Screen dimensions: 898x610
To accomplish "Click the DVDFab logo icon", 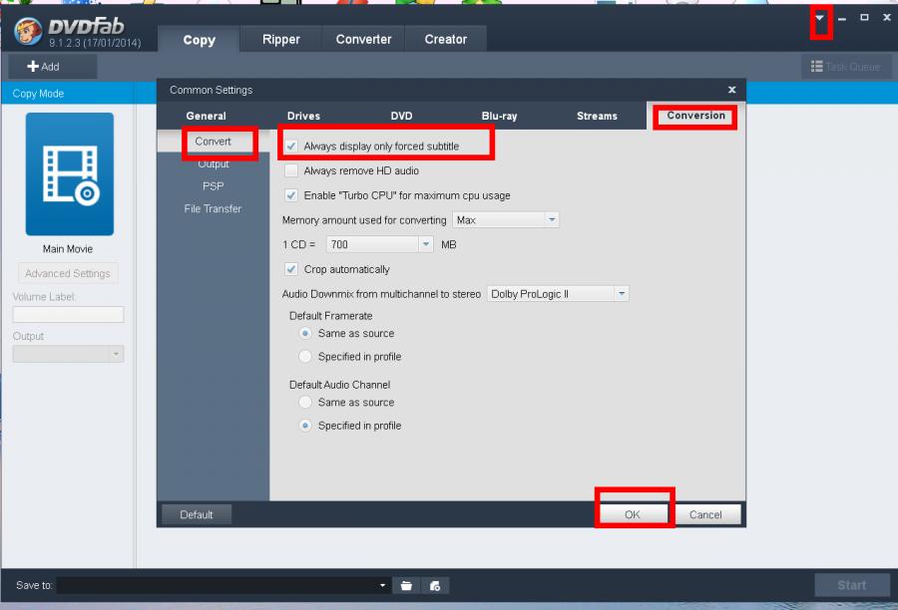I will click(28, 31).
